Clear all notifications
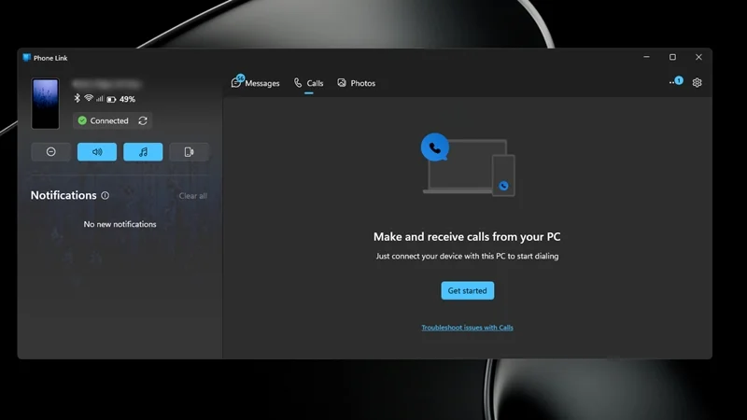Viewport: 747px width, 420px height. coord(193,196)
